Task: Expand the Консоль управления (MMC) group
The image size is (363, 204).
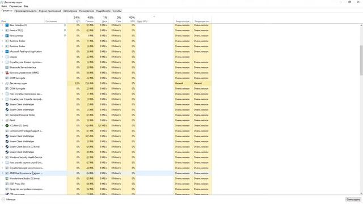Action: point(2,73)
